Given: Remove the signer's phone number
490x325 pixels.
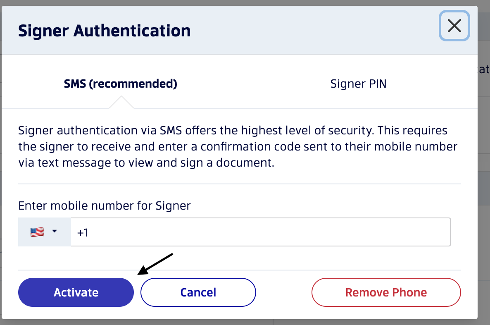Looking at the screenshot, I should coord(386,292).
